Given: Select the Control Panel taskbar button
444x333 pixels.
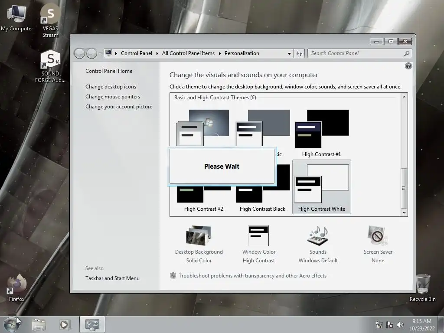Looking at the screenshot, I should point(92,324).
